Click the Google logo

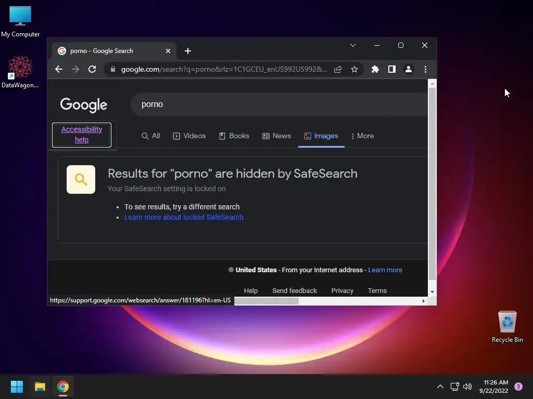coord(84,105)
